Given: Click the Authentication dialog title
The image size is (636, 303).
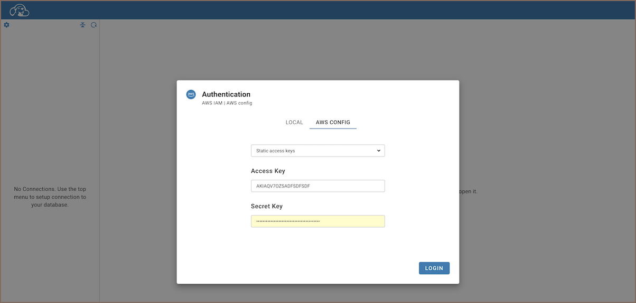Looking at the screenshot, I should pos(226,94).
